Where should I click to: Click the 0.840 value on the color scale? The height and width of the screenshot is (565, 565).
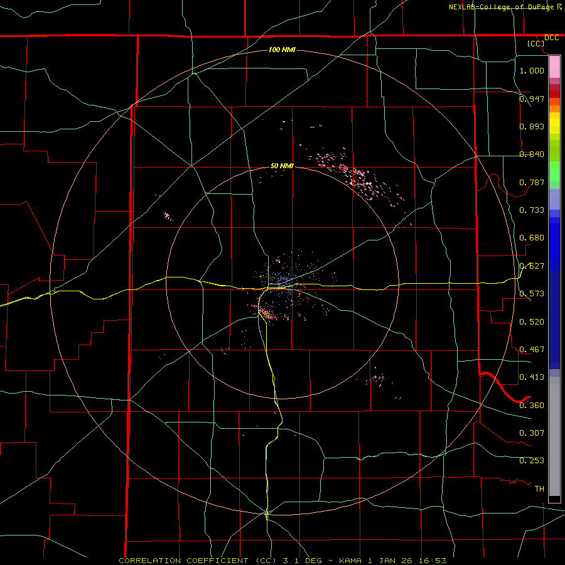click(532, 154)
